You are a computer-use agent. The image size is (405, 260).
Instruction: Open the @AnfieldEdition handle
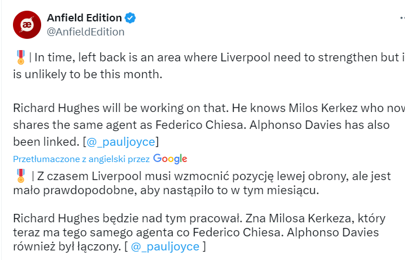coord(86,32)
